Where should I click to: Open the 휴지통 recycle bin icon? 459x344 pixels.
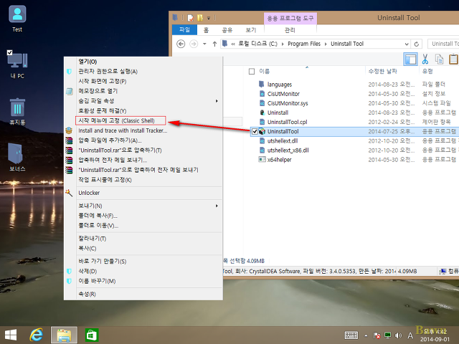coord(17,112)
